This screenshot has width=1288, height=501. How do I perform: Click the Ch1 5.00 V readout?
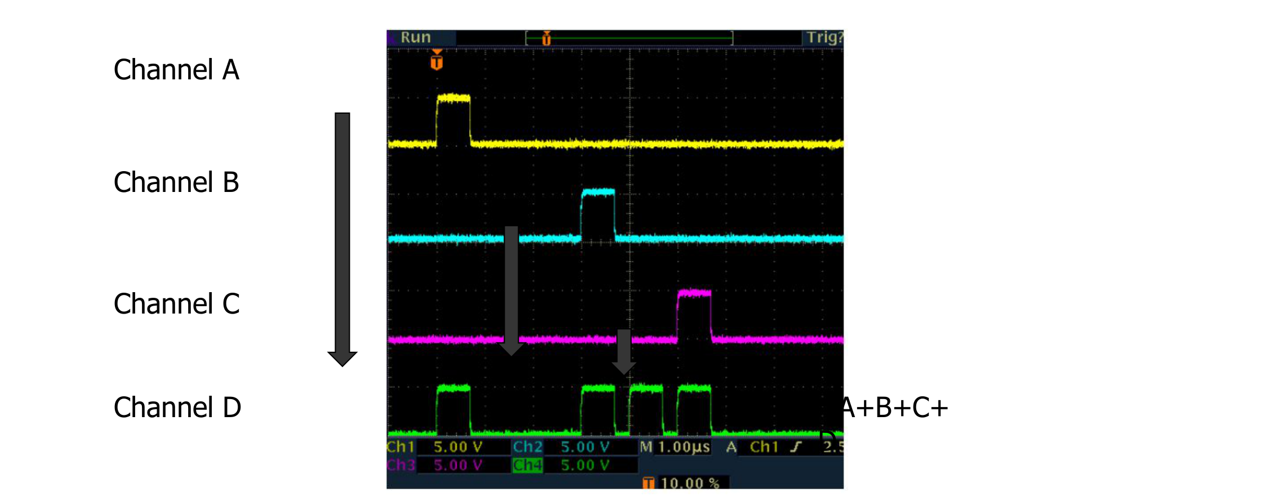[x=435, y=447]
